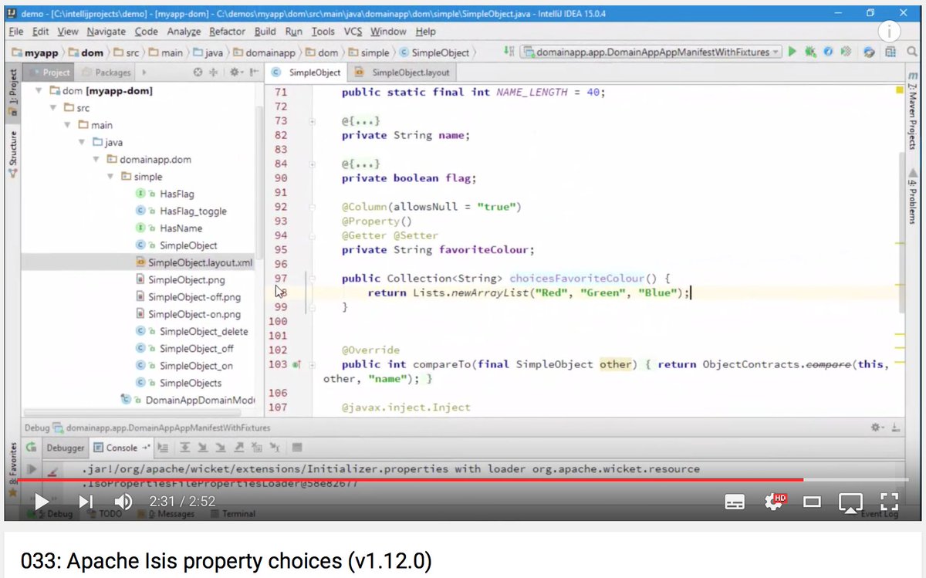Switch to Packages view tab
Viewport: 926px width, 578px height.
point(106,73)
